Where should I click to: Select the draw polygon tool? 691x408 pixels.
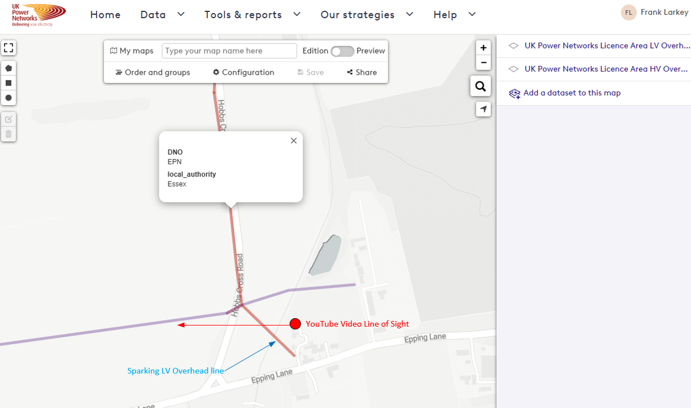tap(8, 68)
